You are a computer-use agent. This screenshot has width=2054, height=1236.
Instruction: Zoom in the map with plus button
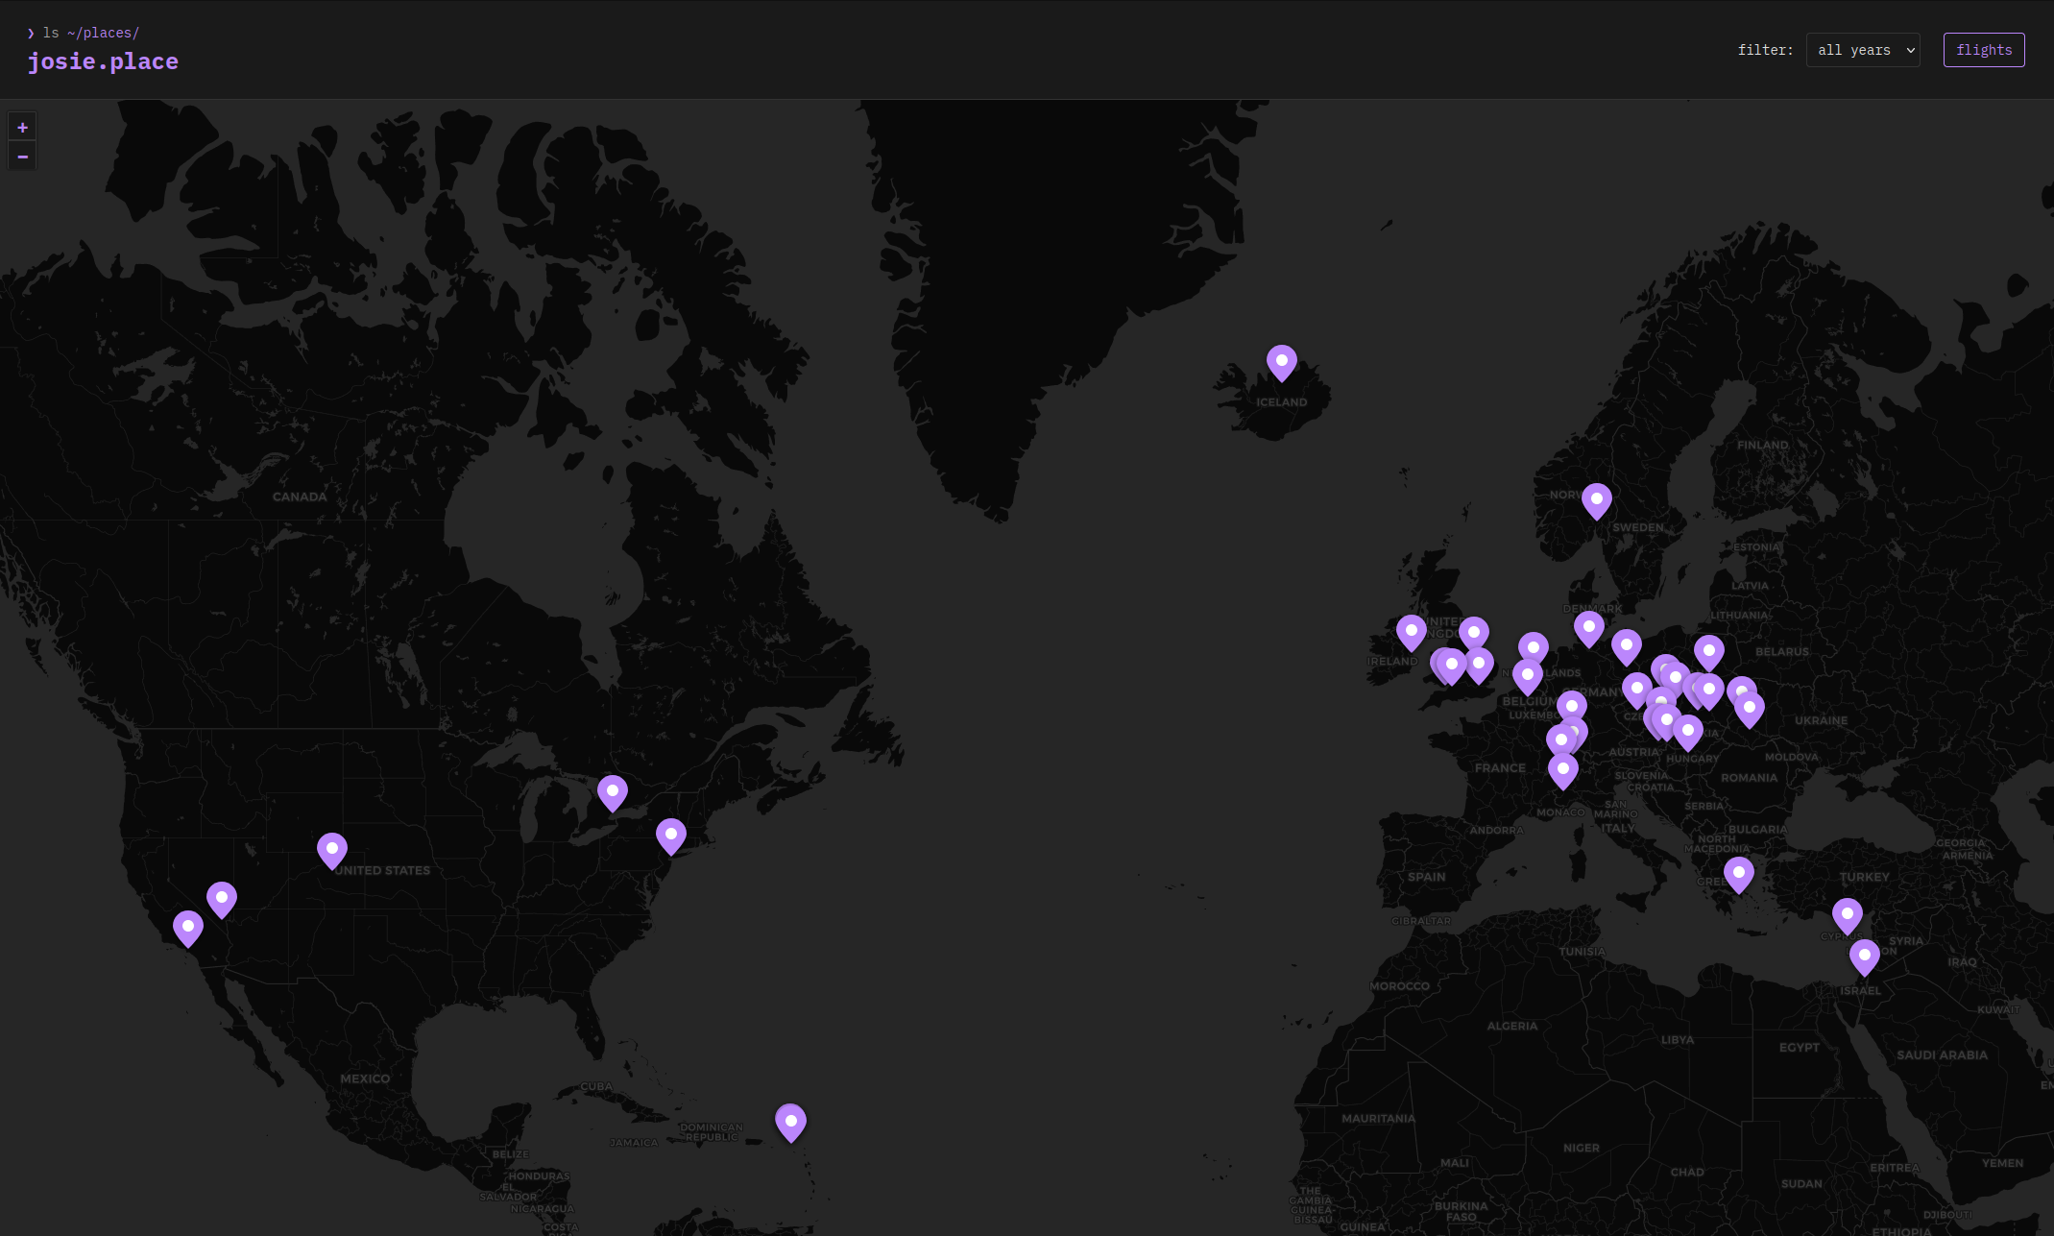point(22,128)
